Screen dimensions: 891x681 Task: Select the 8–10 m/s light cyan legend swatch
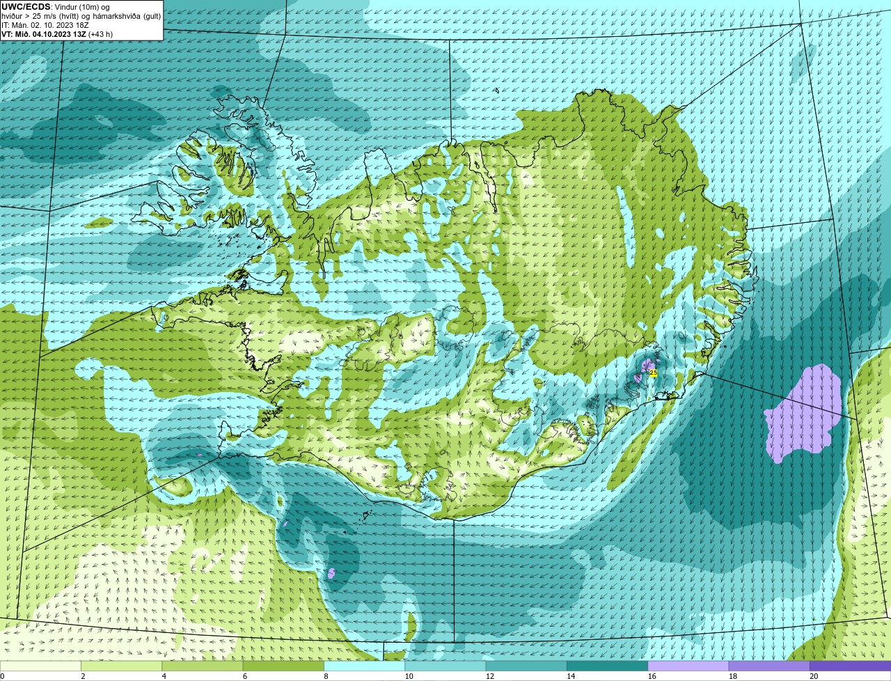coord(365,666)
